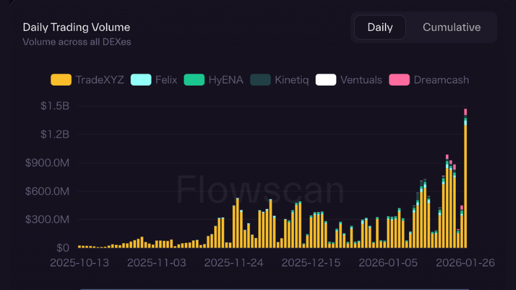The height and width of the screenshot is (290, 516).
Task: Click the Daily Trading Volume title
Action: [76, 27]
